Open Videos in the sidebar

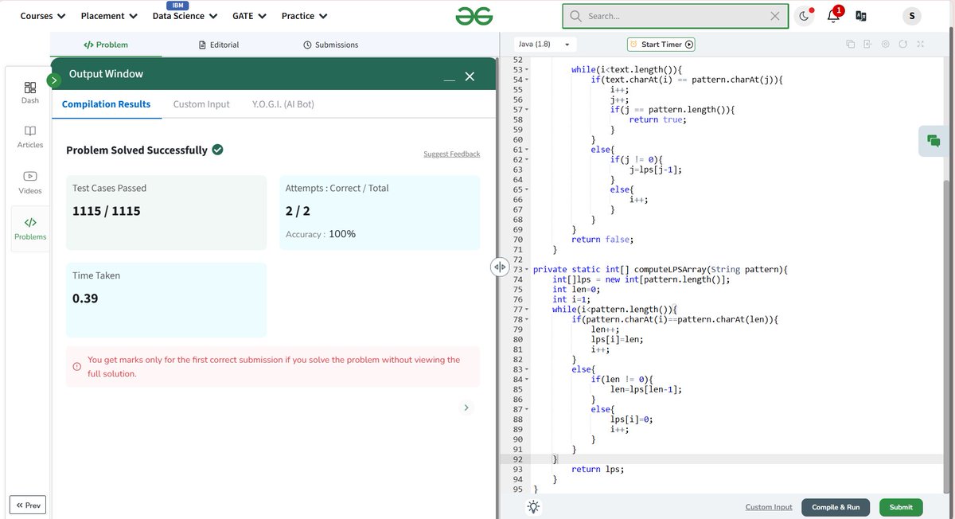pyautogui.click(x=30, y=183)
